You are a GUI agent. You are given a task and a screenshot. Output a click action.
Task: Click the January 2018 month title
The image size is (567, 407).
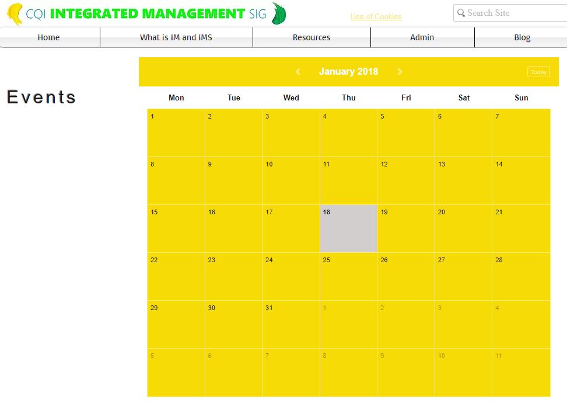348,72
